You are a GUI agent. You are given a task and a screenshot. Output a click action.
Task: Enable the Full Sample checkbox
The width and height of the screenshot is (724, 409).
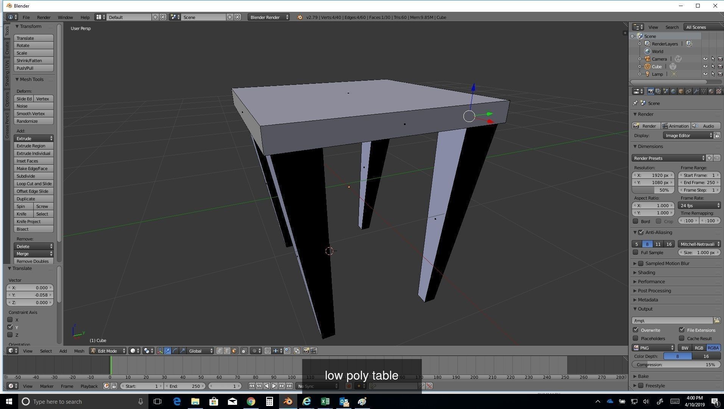(636, 252)
